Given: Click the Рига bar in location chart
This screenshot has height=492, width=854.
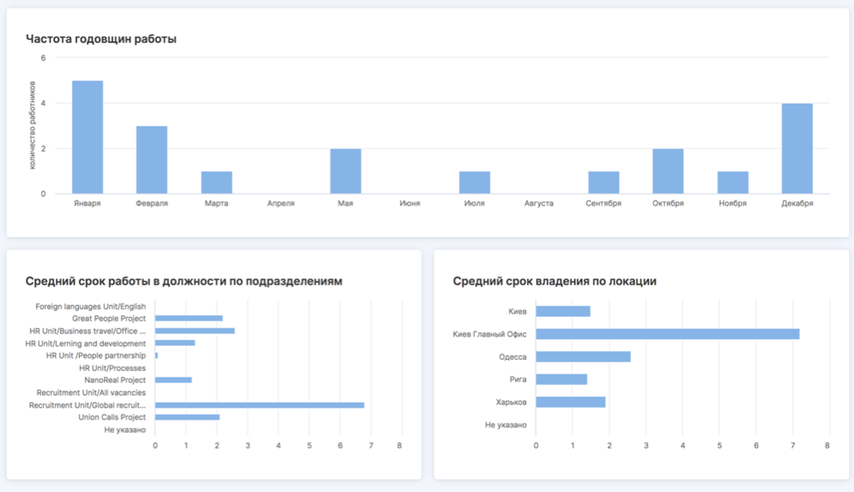Looking at the screenshot, I should click(561, 379).
